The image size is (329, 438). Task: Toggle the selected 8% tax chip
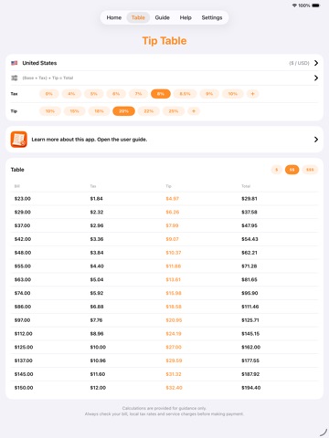click(x=161, y=94)
